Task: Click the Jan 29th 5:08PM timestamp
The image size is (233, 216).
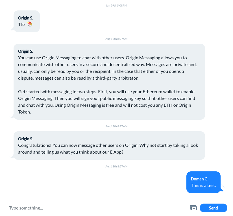Action: pyautogui.click(x=116, y=5)
